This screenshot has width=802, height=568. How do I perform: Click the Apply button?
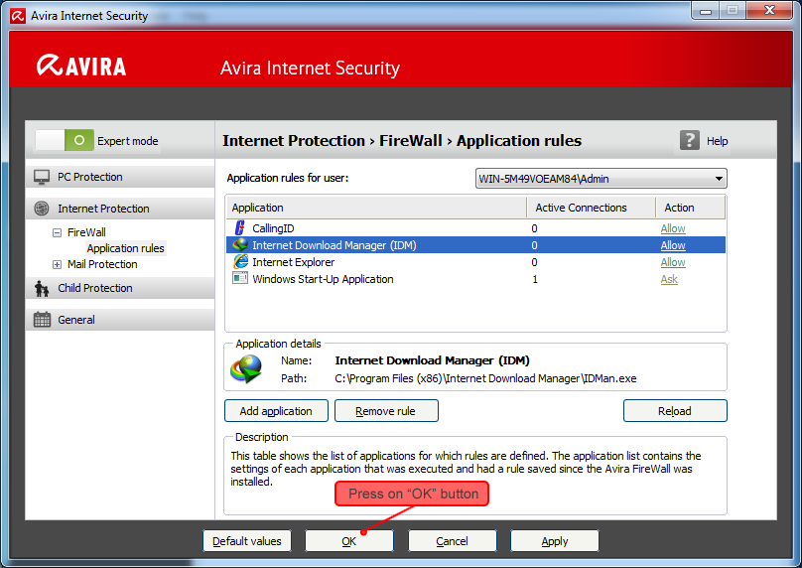click(555, 541)
